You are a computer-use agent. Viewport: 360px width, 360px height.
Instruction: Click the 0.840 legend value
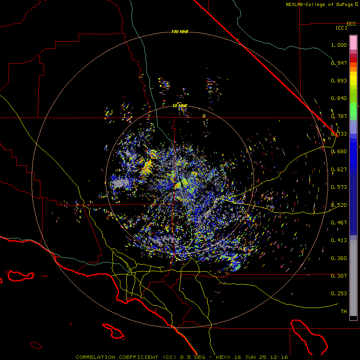coord(339,98)
